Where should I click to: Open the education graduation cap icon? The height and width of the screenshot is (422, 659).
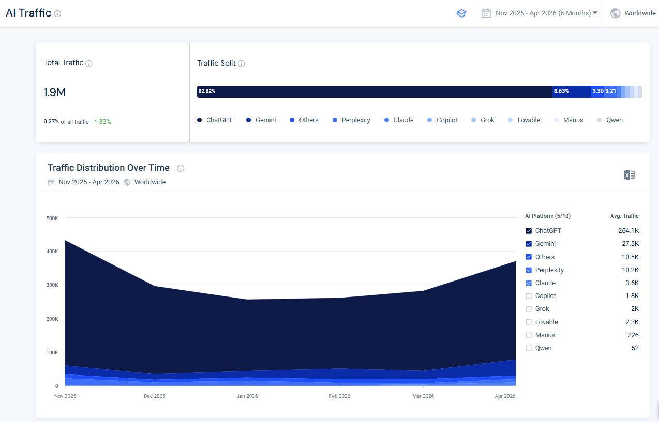point(461,13)
